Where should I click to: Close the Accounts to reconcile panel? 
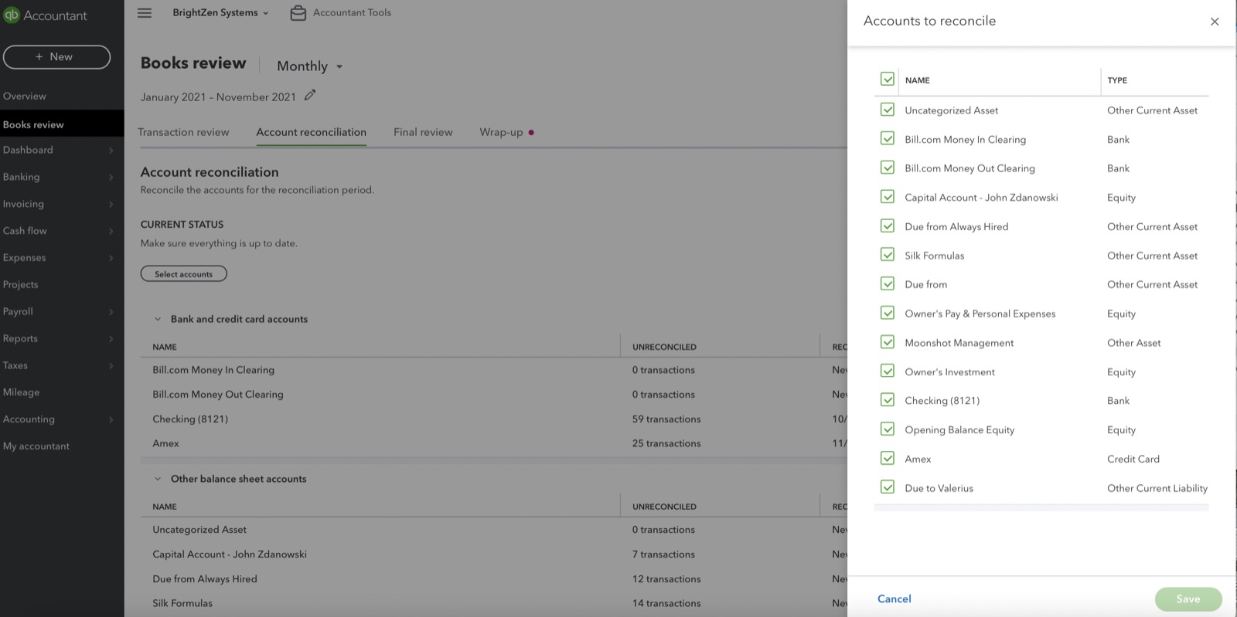click(x=1215, y=22)
